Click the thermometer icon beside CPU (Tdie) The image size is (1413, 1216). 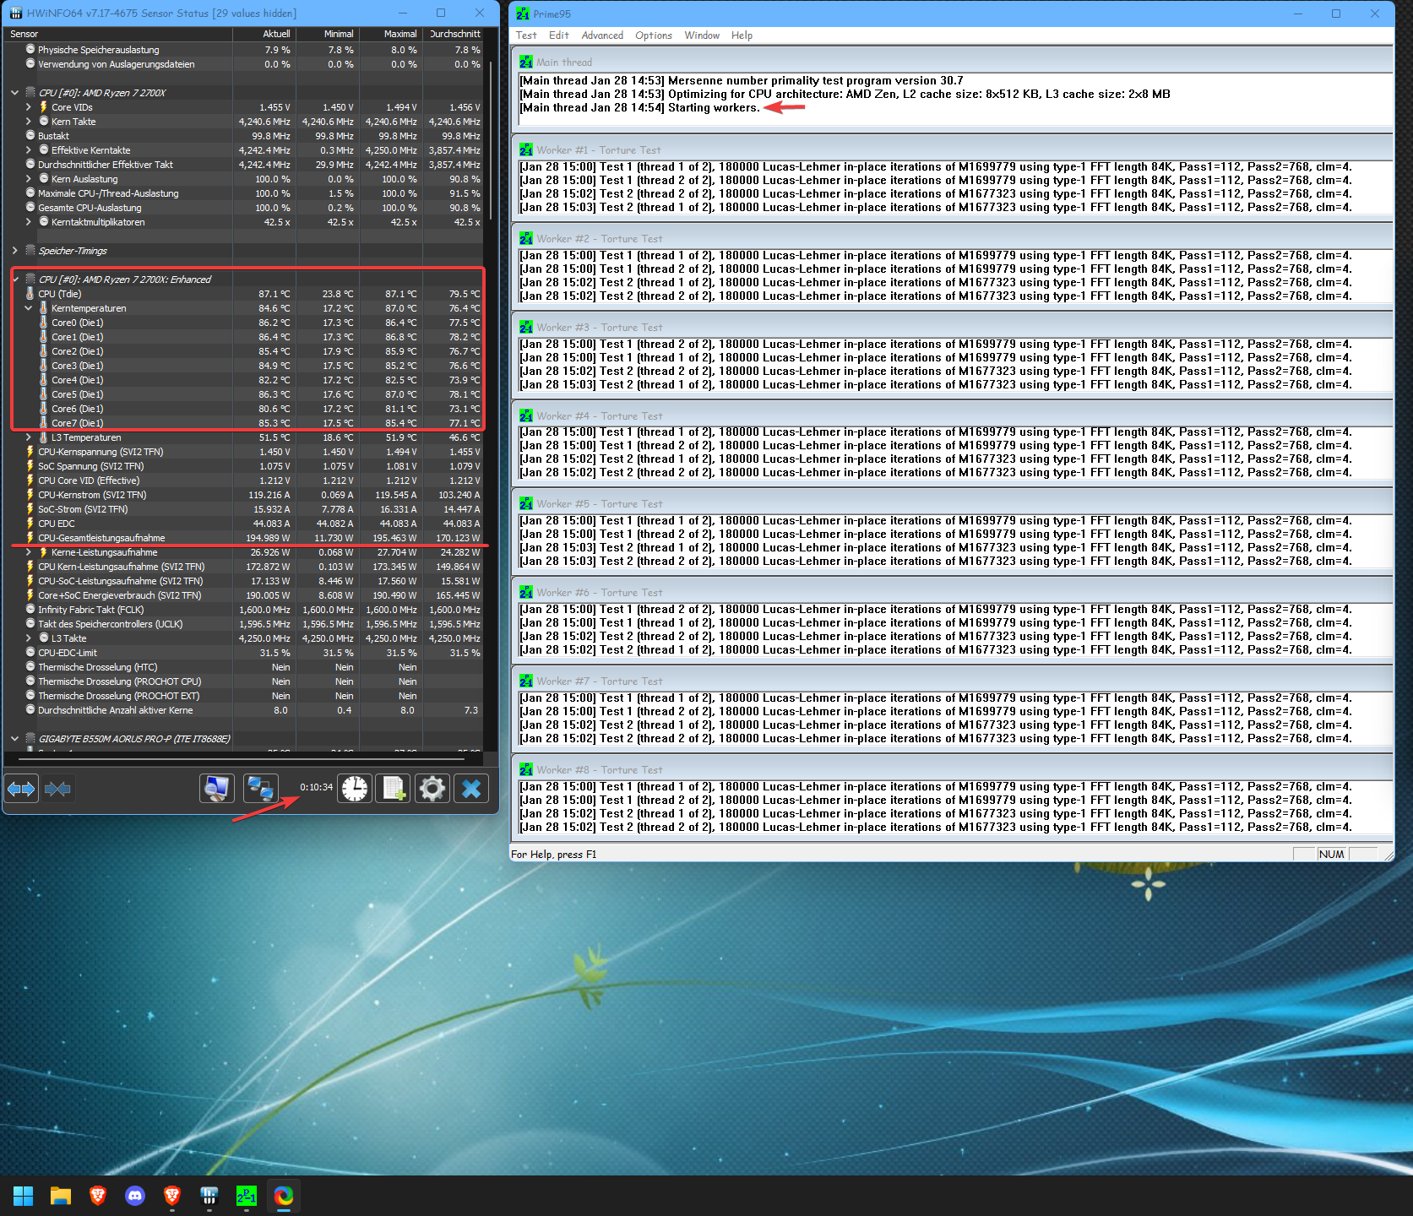[30, 294]
